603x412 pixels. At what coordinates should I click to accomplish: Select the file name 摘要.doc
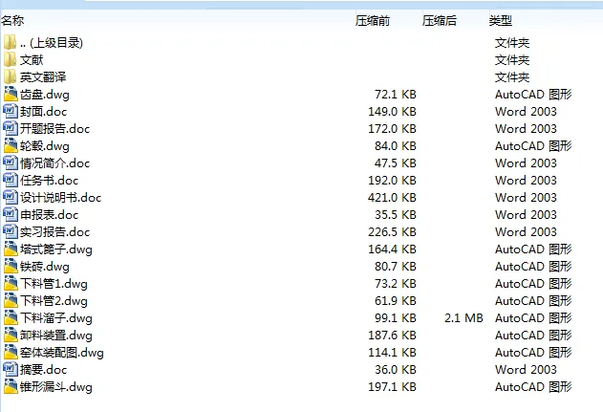pos(43,370)
